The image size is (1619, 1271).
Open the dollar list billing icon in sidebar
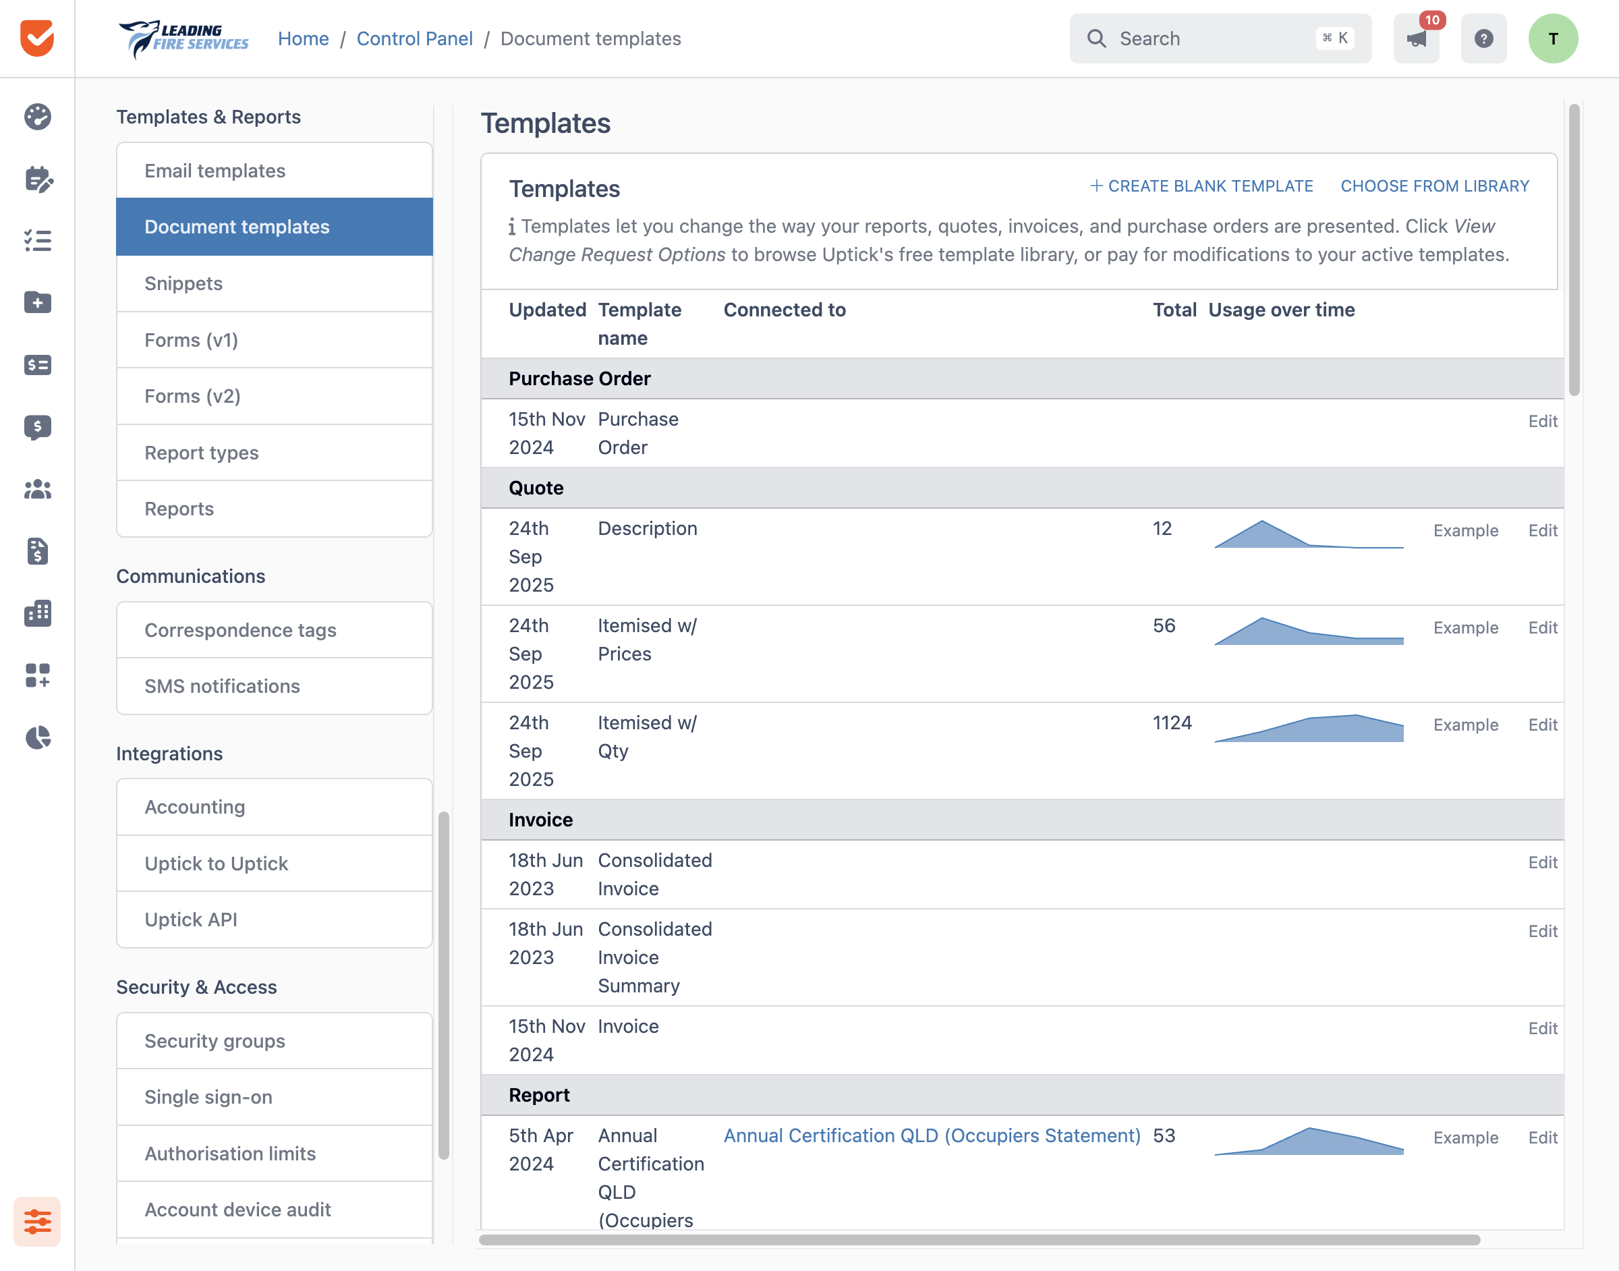pyautogui.click(x=37, y=364)
